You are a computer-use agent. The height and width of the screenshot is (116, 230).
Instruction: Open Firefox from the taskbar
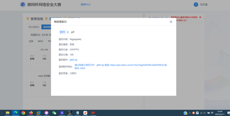pyautogui.click(x=31, y=113)
